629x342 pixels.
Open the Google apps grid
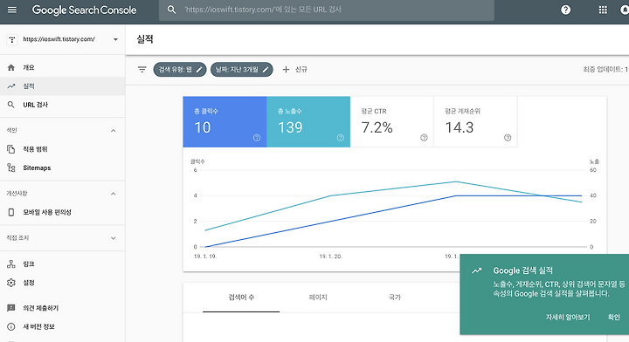(603, 10)
